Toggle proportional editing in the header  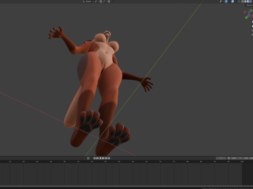[x=109, y=2]
